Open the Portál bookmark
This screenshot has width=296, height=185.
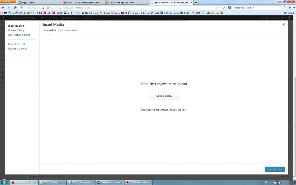coord(155,13)
